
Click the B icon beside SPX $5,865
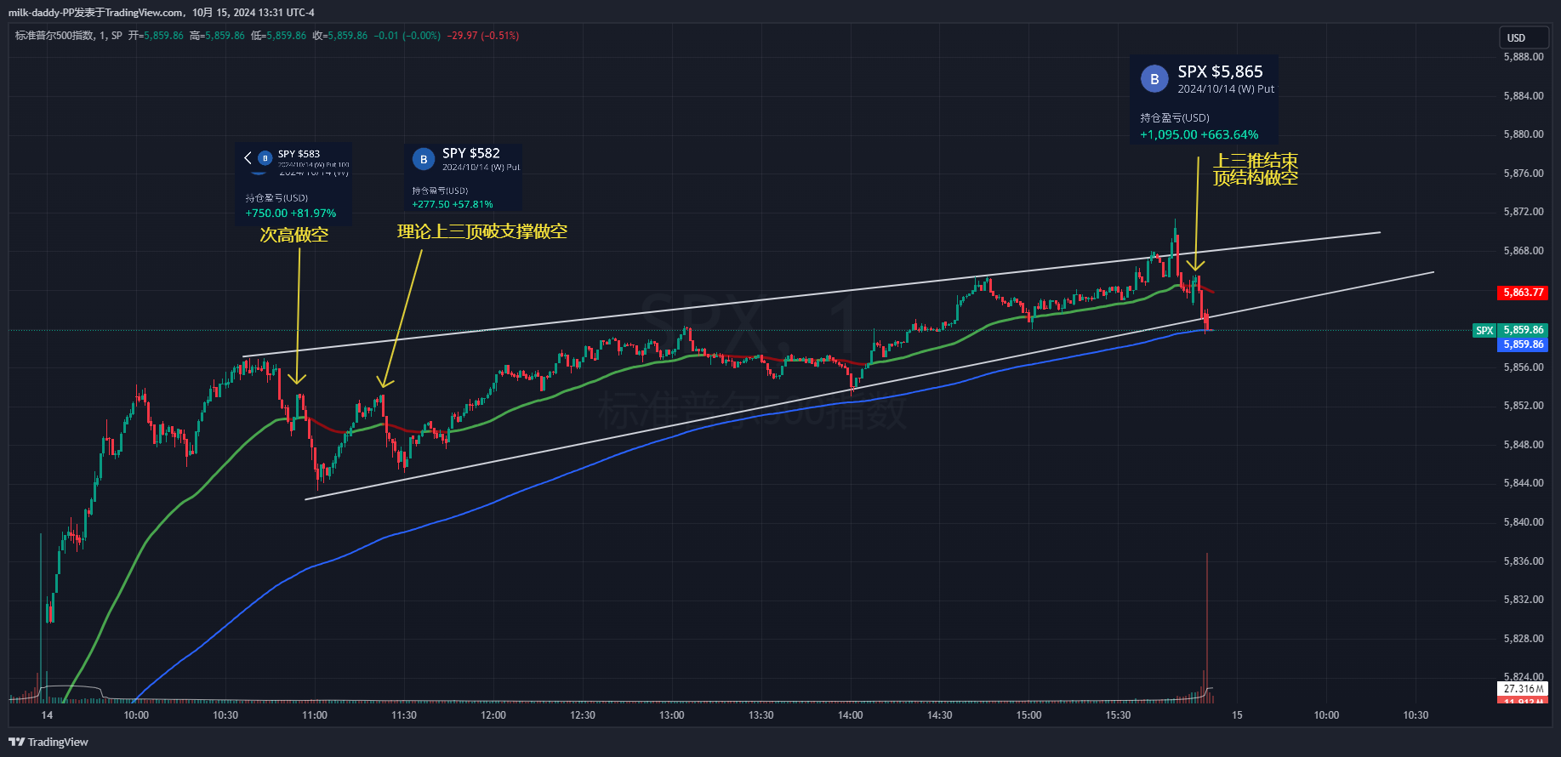tap(1154, 79)
